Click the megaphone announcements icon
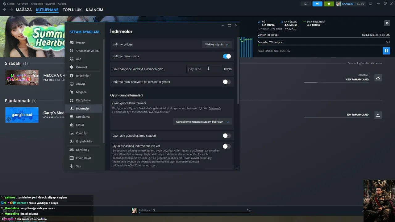 point(317,4)
